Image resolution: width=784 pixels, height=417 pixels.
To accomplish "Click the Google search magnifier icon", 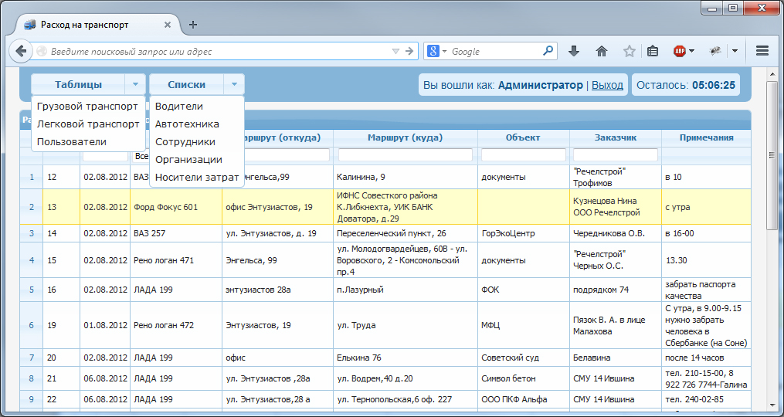I will (x=548, y=51).
